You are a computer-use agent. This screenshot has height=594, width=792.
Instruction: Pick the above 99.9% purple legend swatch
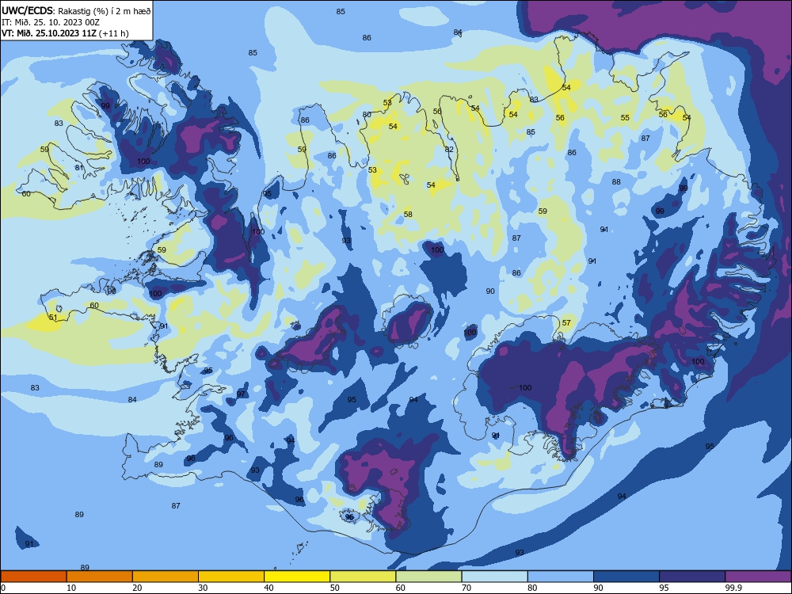tap(758, 577)
